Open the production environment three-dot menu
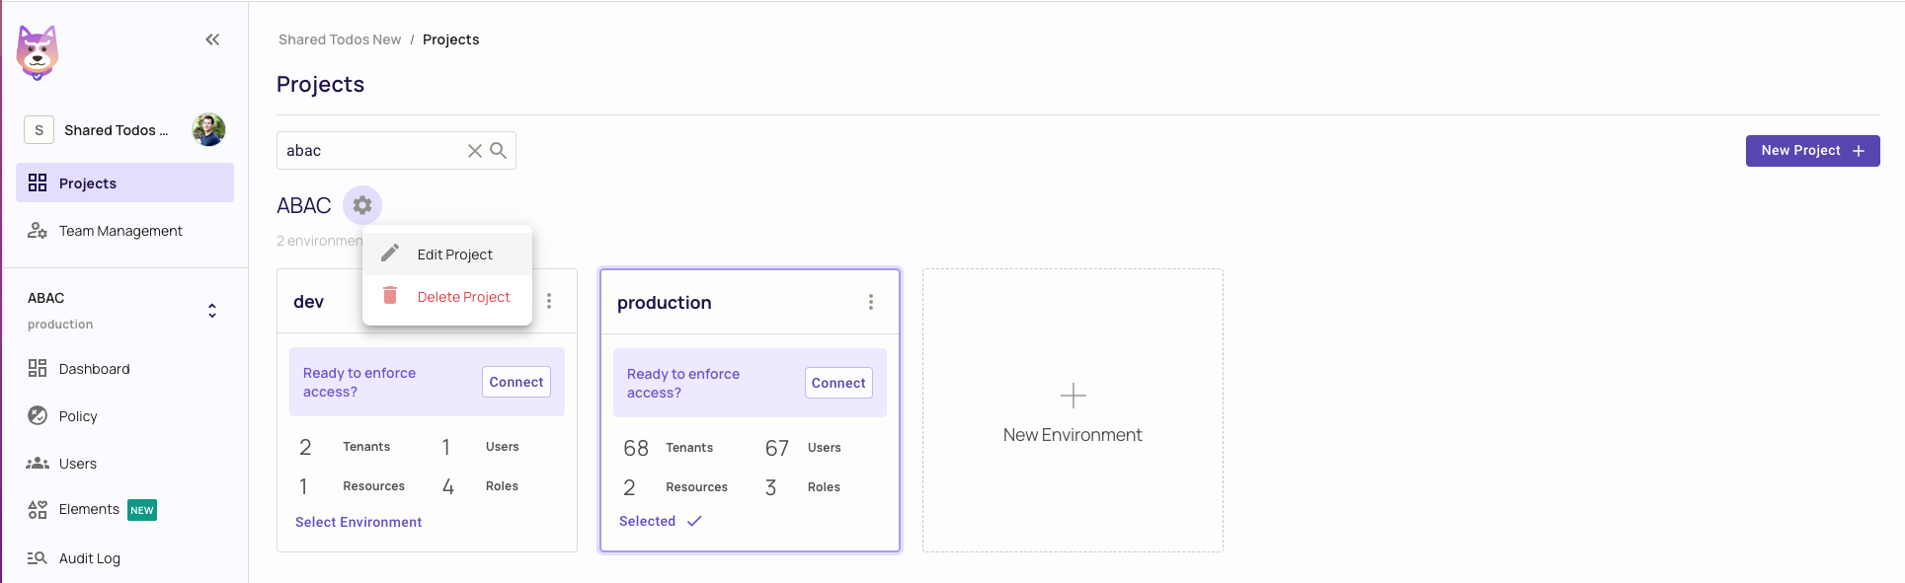This screenshot has width=1905, height=583. click(x=870, y=302)
